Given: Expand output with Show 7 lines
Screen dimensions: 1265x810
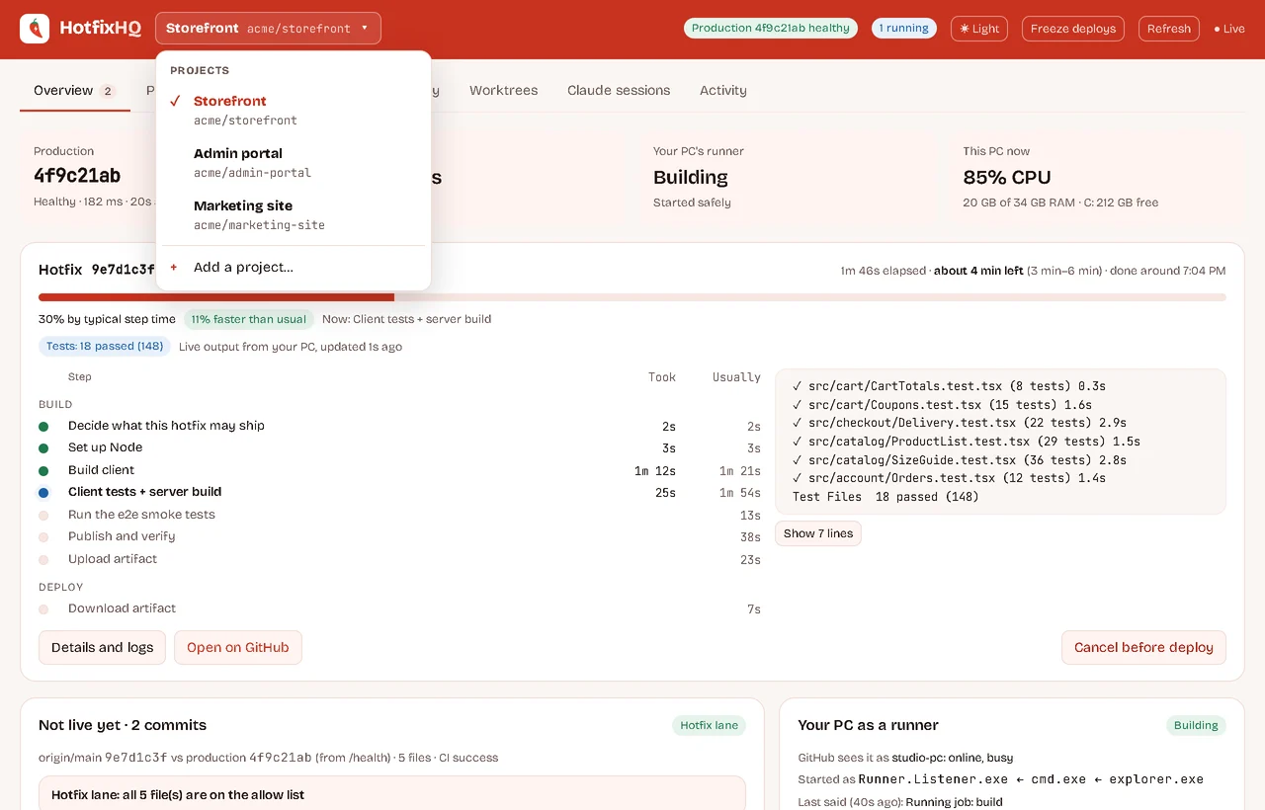Looking at the screenshot, I should [x=818, y=533].
